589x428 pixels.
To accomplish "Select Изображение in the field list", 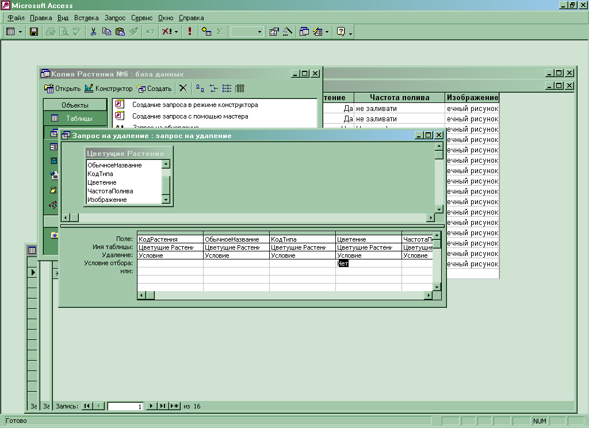I will [x=107, y=200].
